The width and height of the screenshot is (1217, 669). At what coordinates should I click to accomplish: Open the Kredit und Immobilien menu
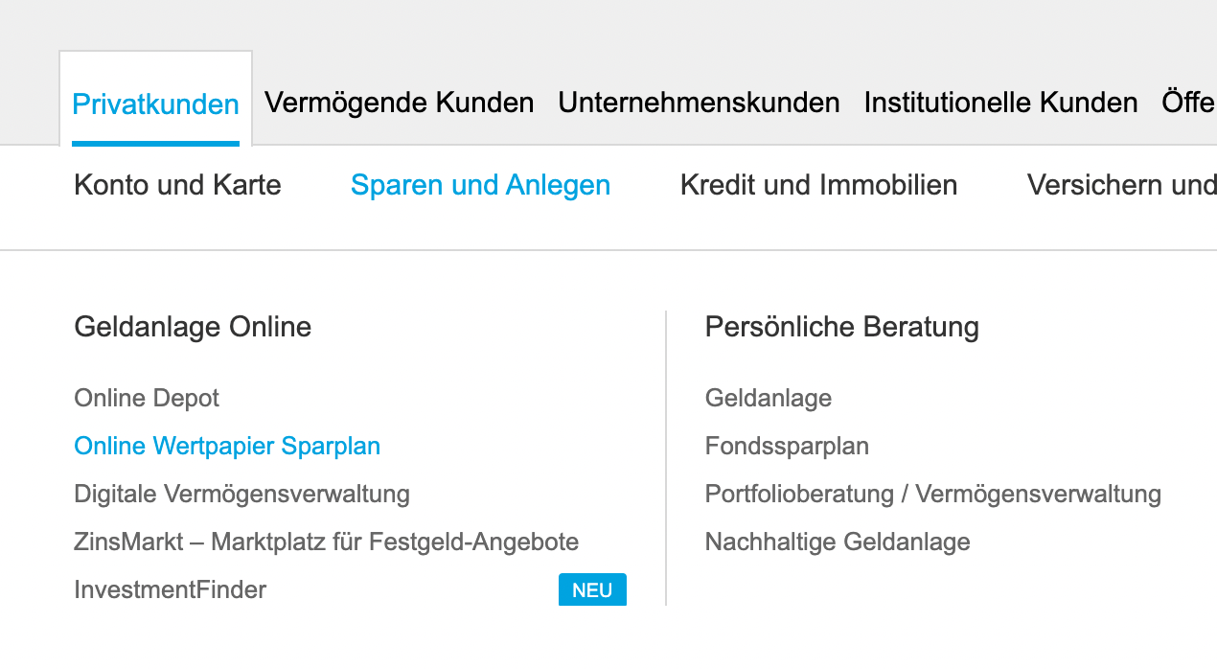818,184
